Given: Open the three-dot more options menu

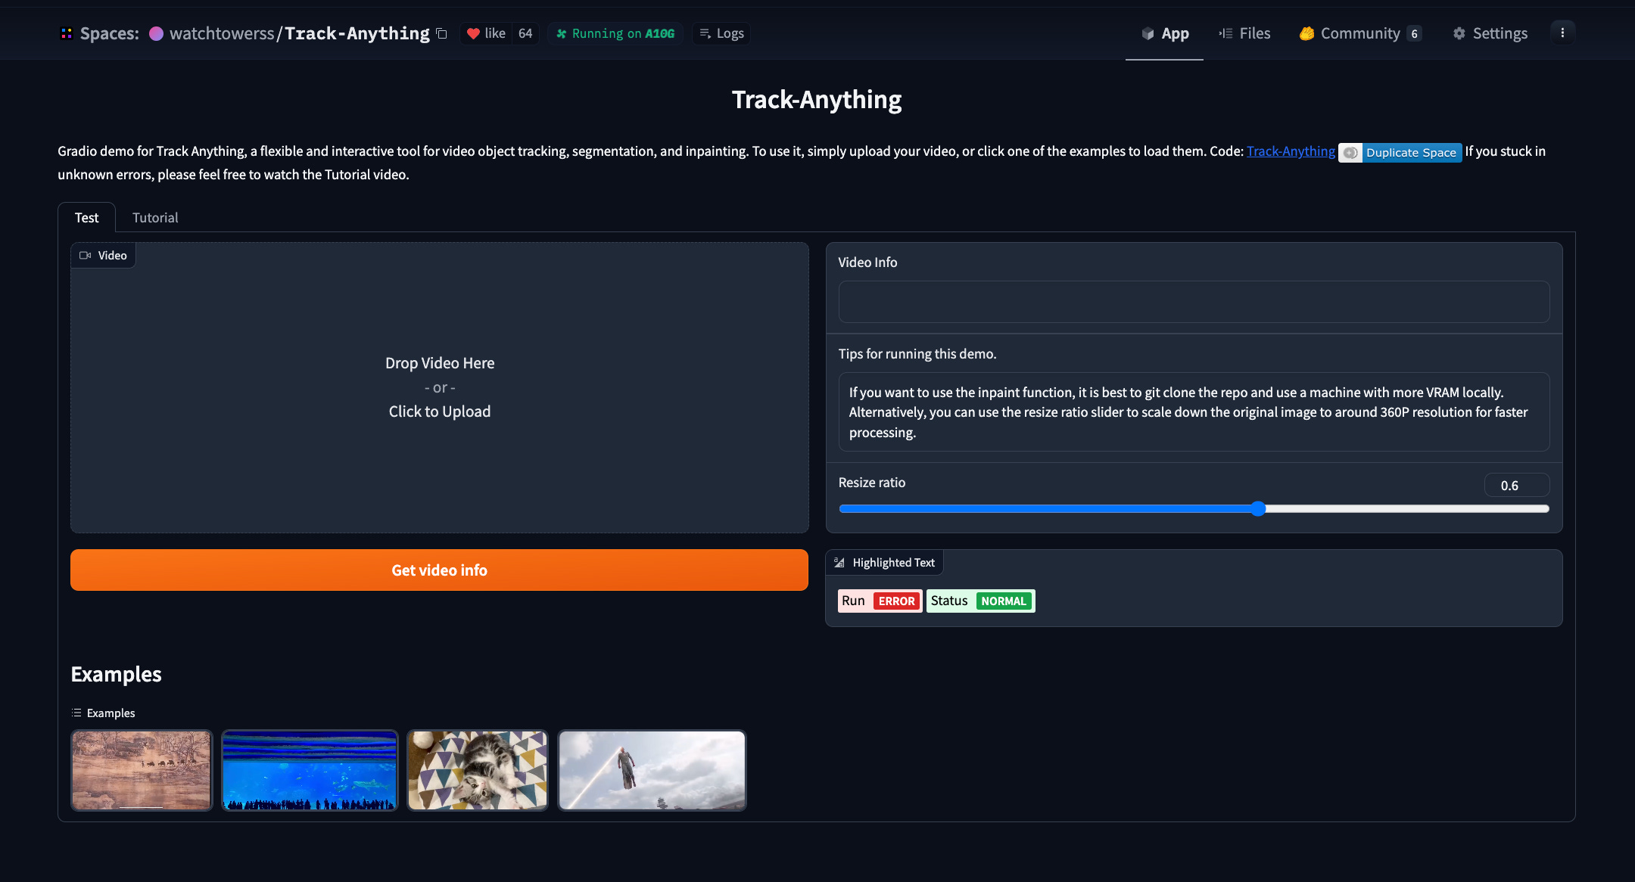Looking at the screenshot, I should point(1562,33).
